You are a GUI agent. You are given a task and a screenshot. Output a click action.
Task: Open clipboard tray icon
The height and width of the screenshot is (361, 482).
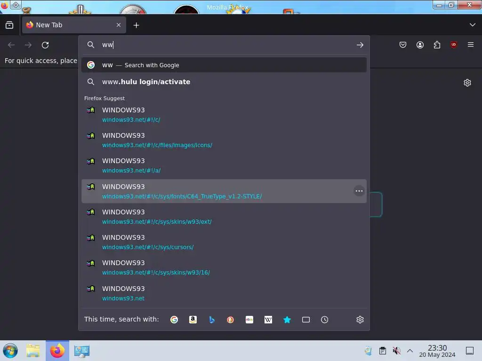pyautogui.click(x=382, y=351)
